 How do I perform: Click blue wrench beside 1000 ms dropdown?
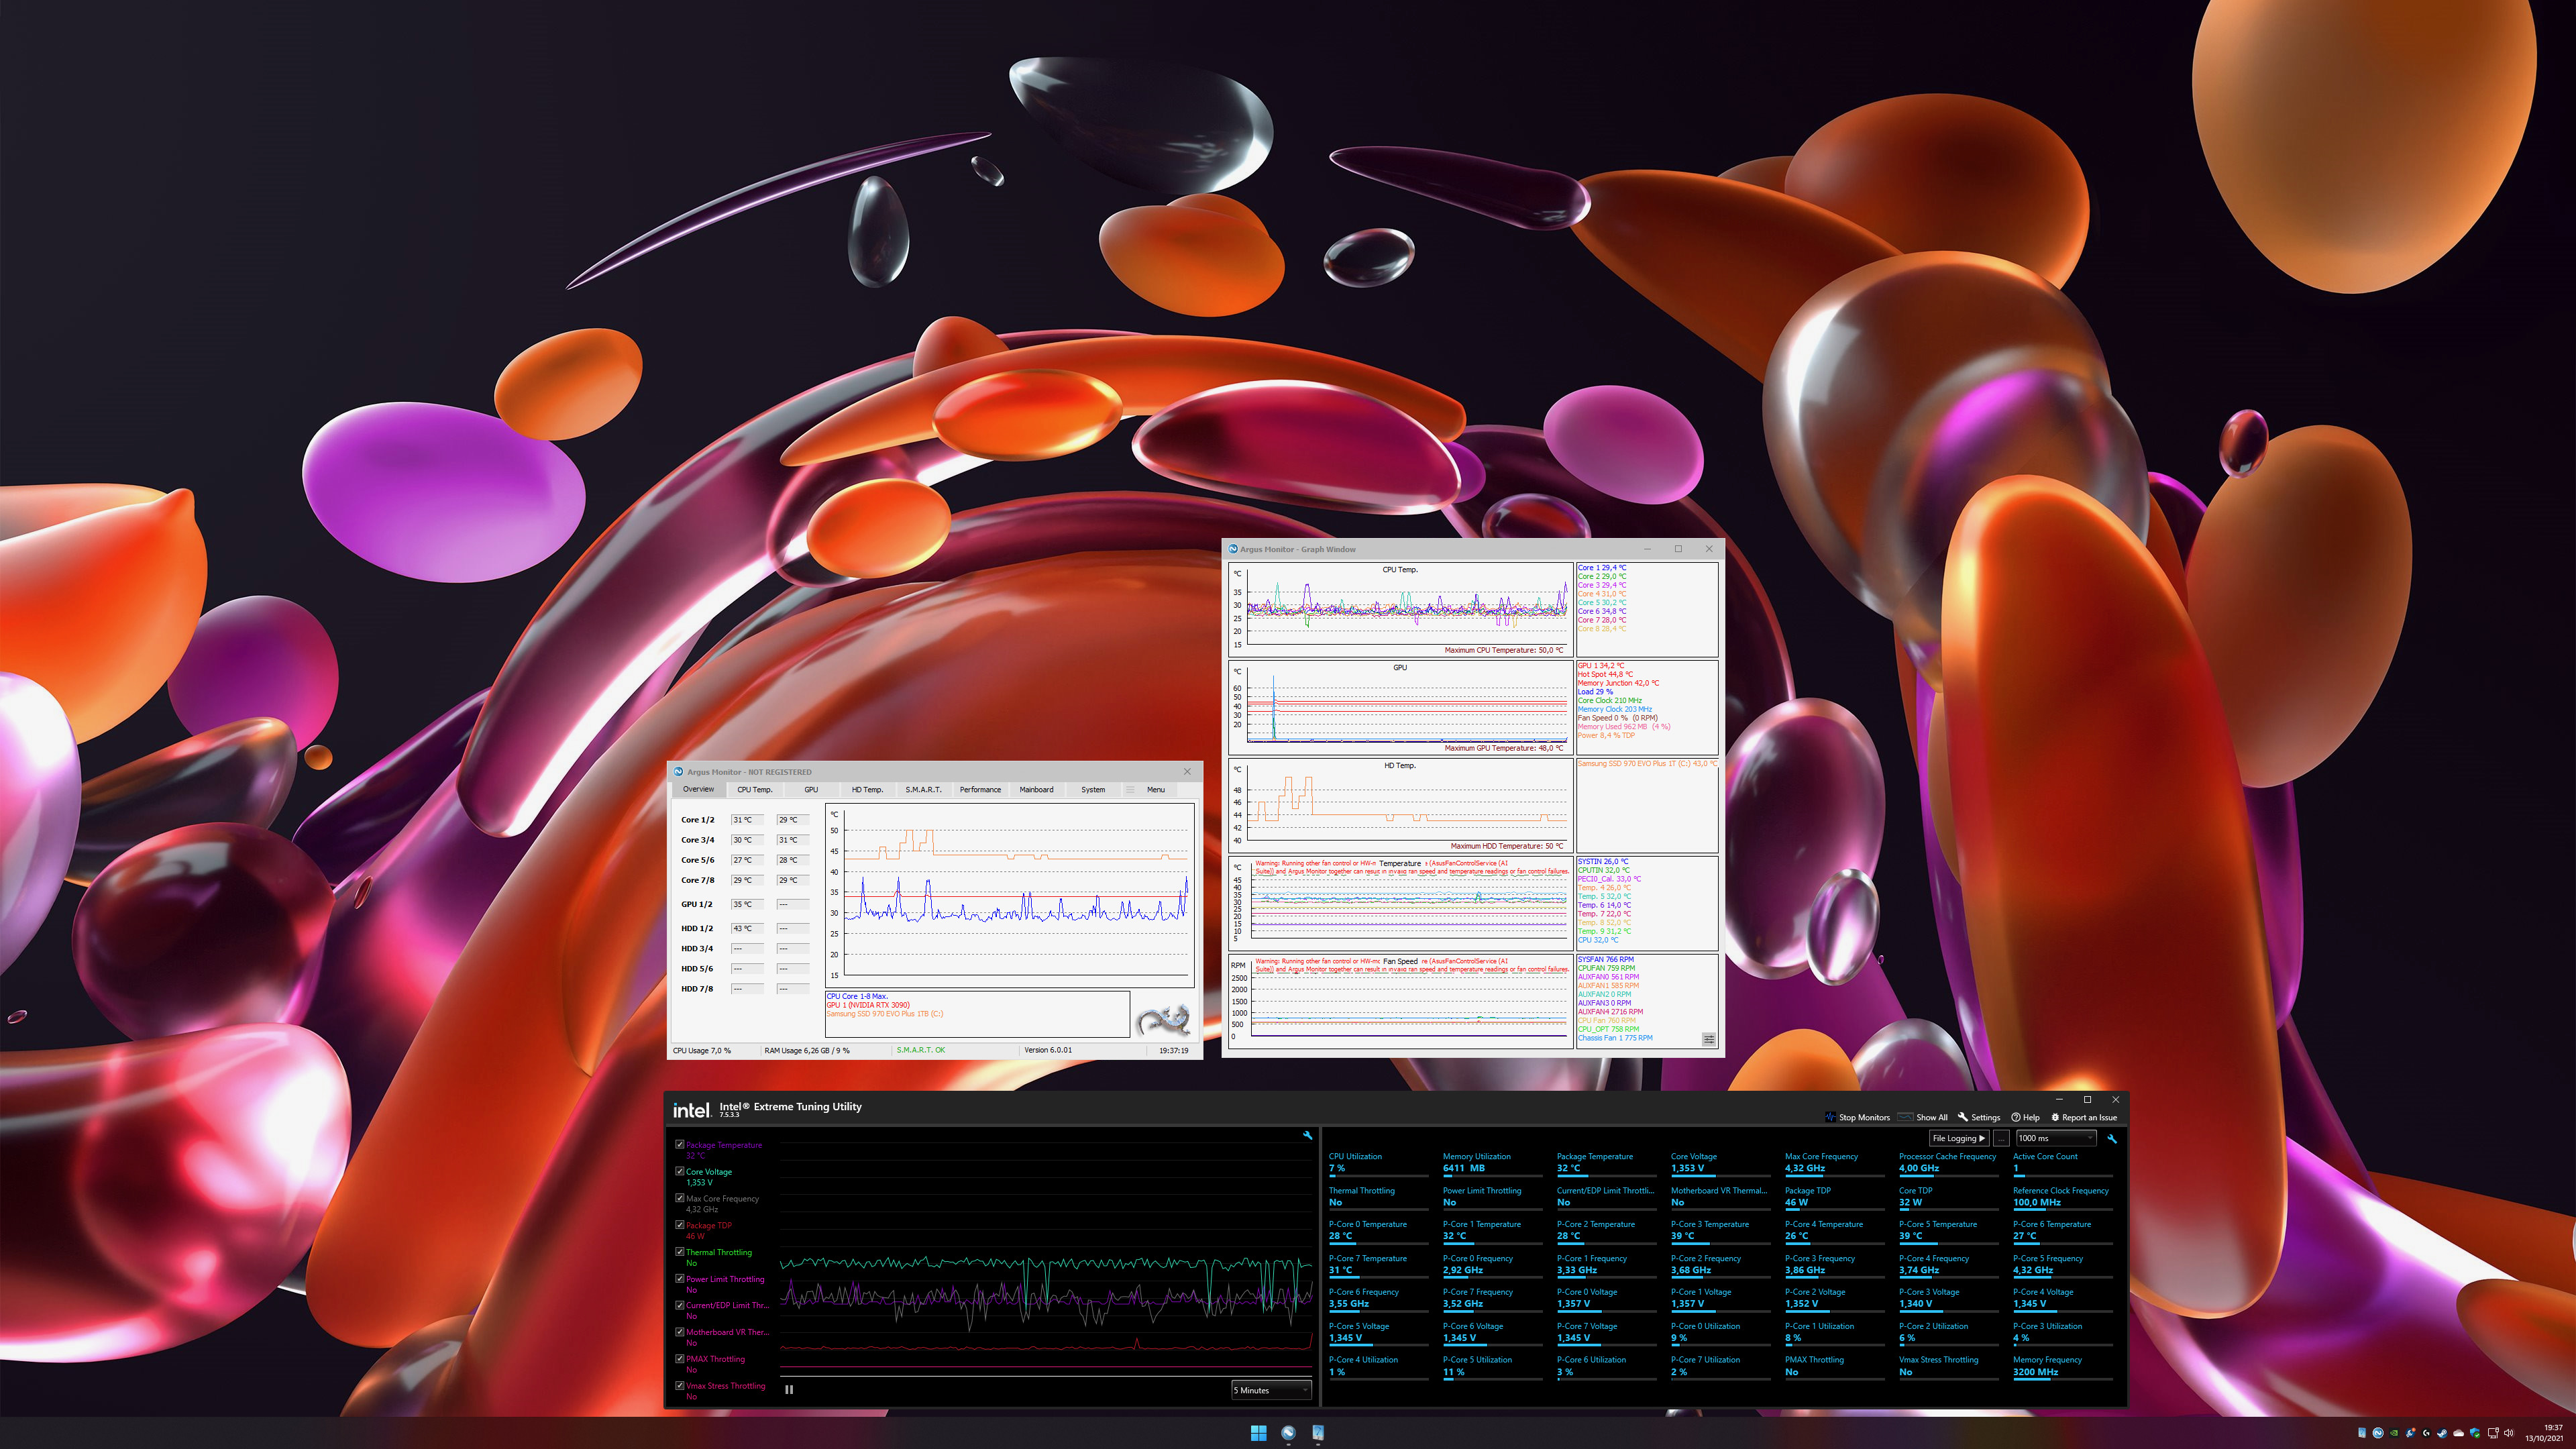pyautogui.click(x=2111, y=1138)
